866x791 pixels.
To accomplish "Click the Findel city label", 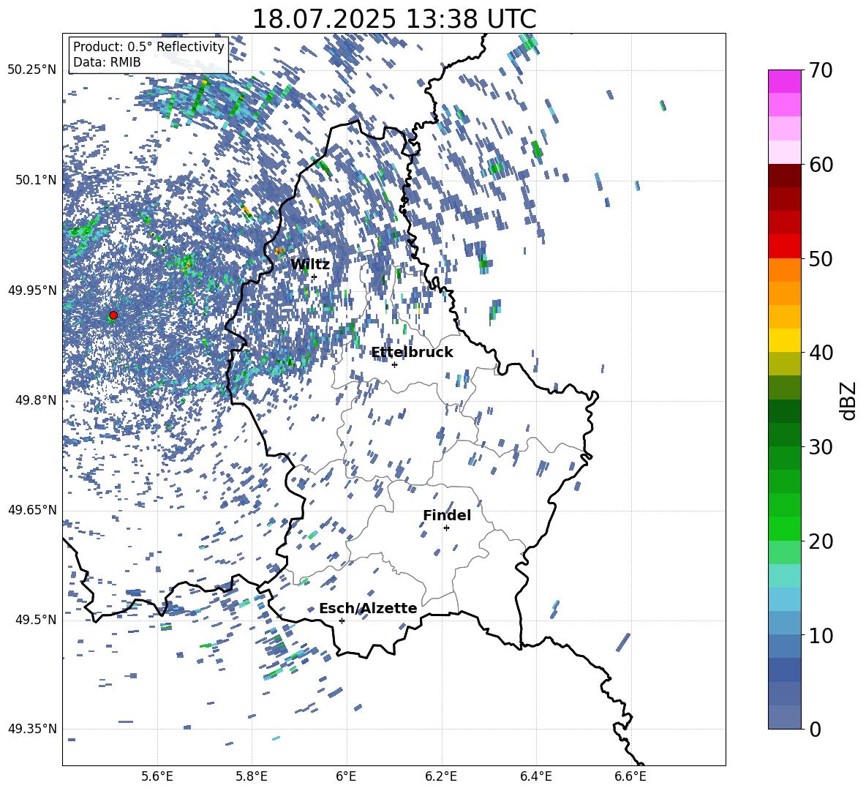I will [447, 515].
